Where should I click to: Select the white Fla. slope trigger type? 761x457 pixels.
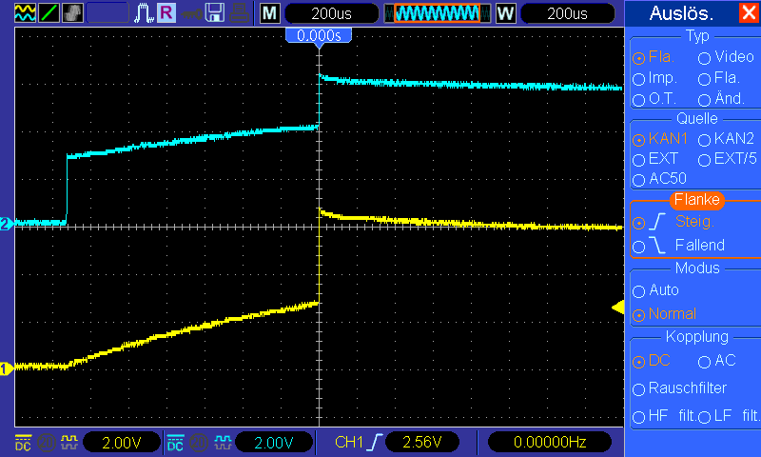pyautogui.click(x=719, y=78)
